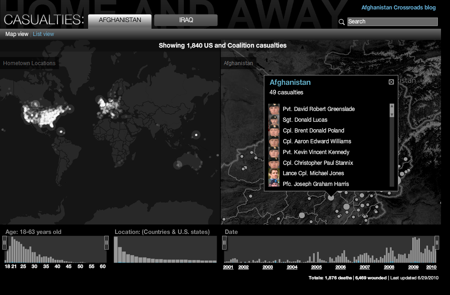Screen dimensions: 450x295
Task: Click the search magnifier icon
Action: click(342, 22)
